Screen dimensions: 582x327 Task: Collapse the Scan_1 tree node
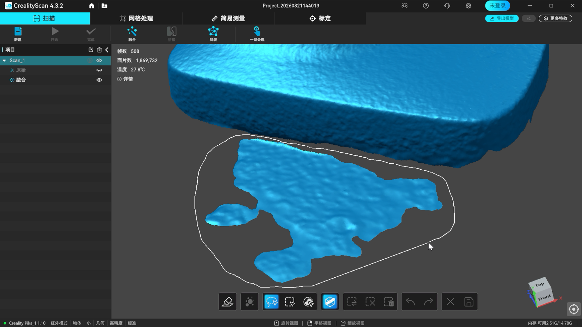click(x=4, y=60)
